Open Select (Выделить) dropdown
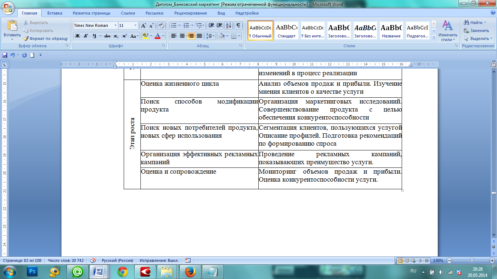497x279 pixels. (478, 39)
